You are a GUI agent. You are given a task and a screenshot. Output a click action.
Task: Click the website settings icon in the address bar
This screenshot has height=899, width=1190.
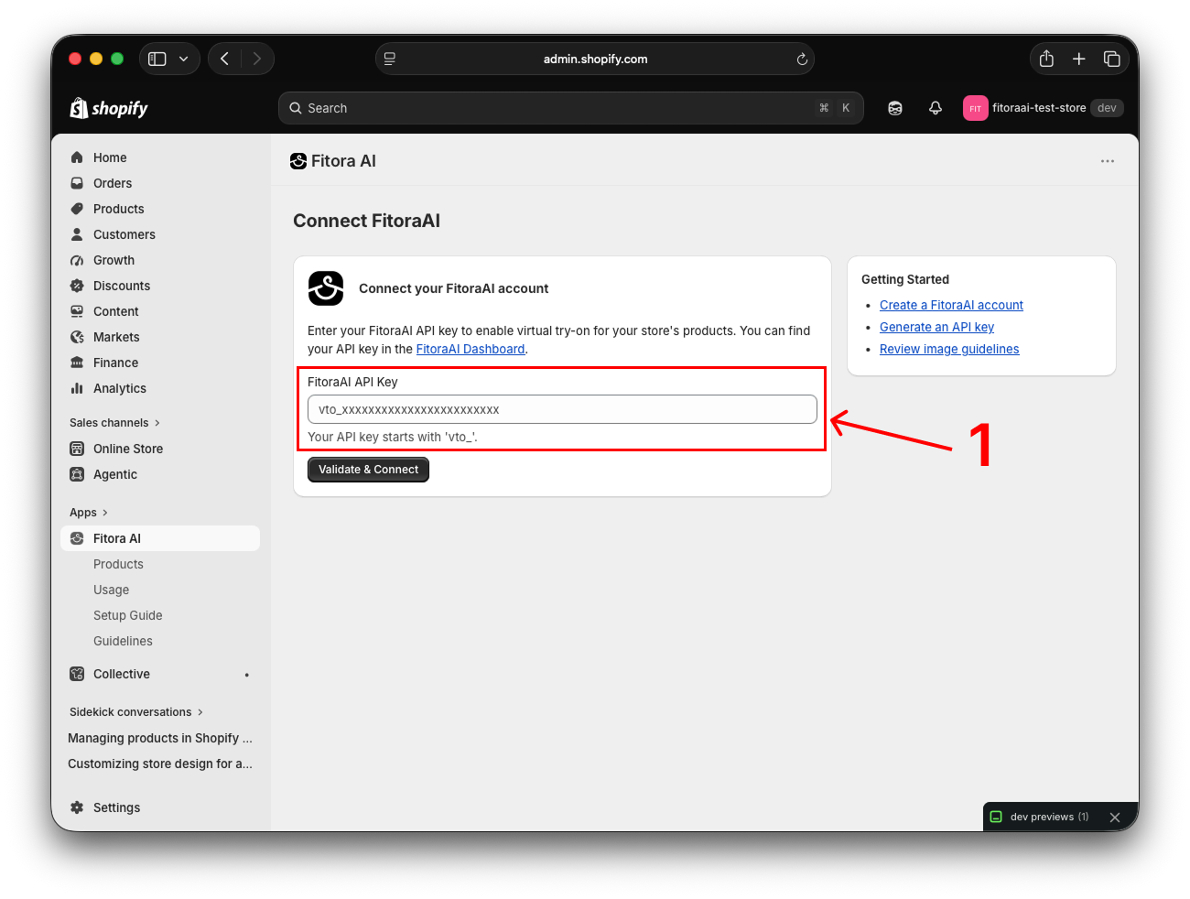point(390,59)
